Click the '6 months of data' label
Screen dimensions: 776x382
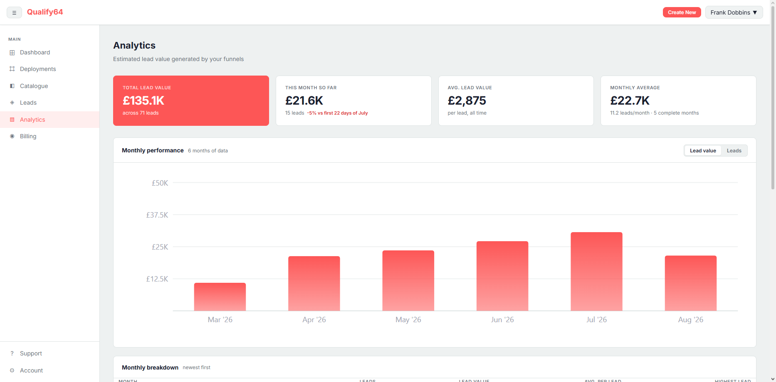tap(208, 151)
